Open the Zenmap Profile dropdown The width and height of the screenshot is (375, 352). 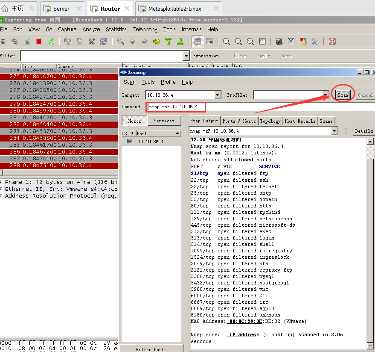click(326, 95)
